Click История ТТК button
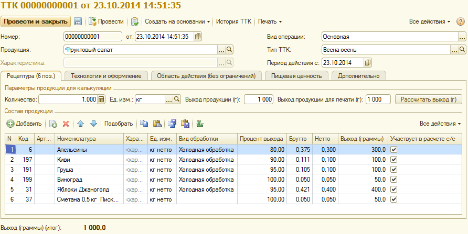468x234 pixels. point(233,21)
